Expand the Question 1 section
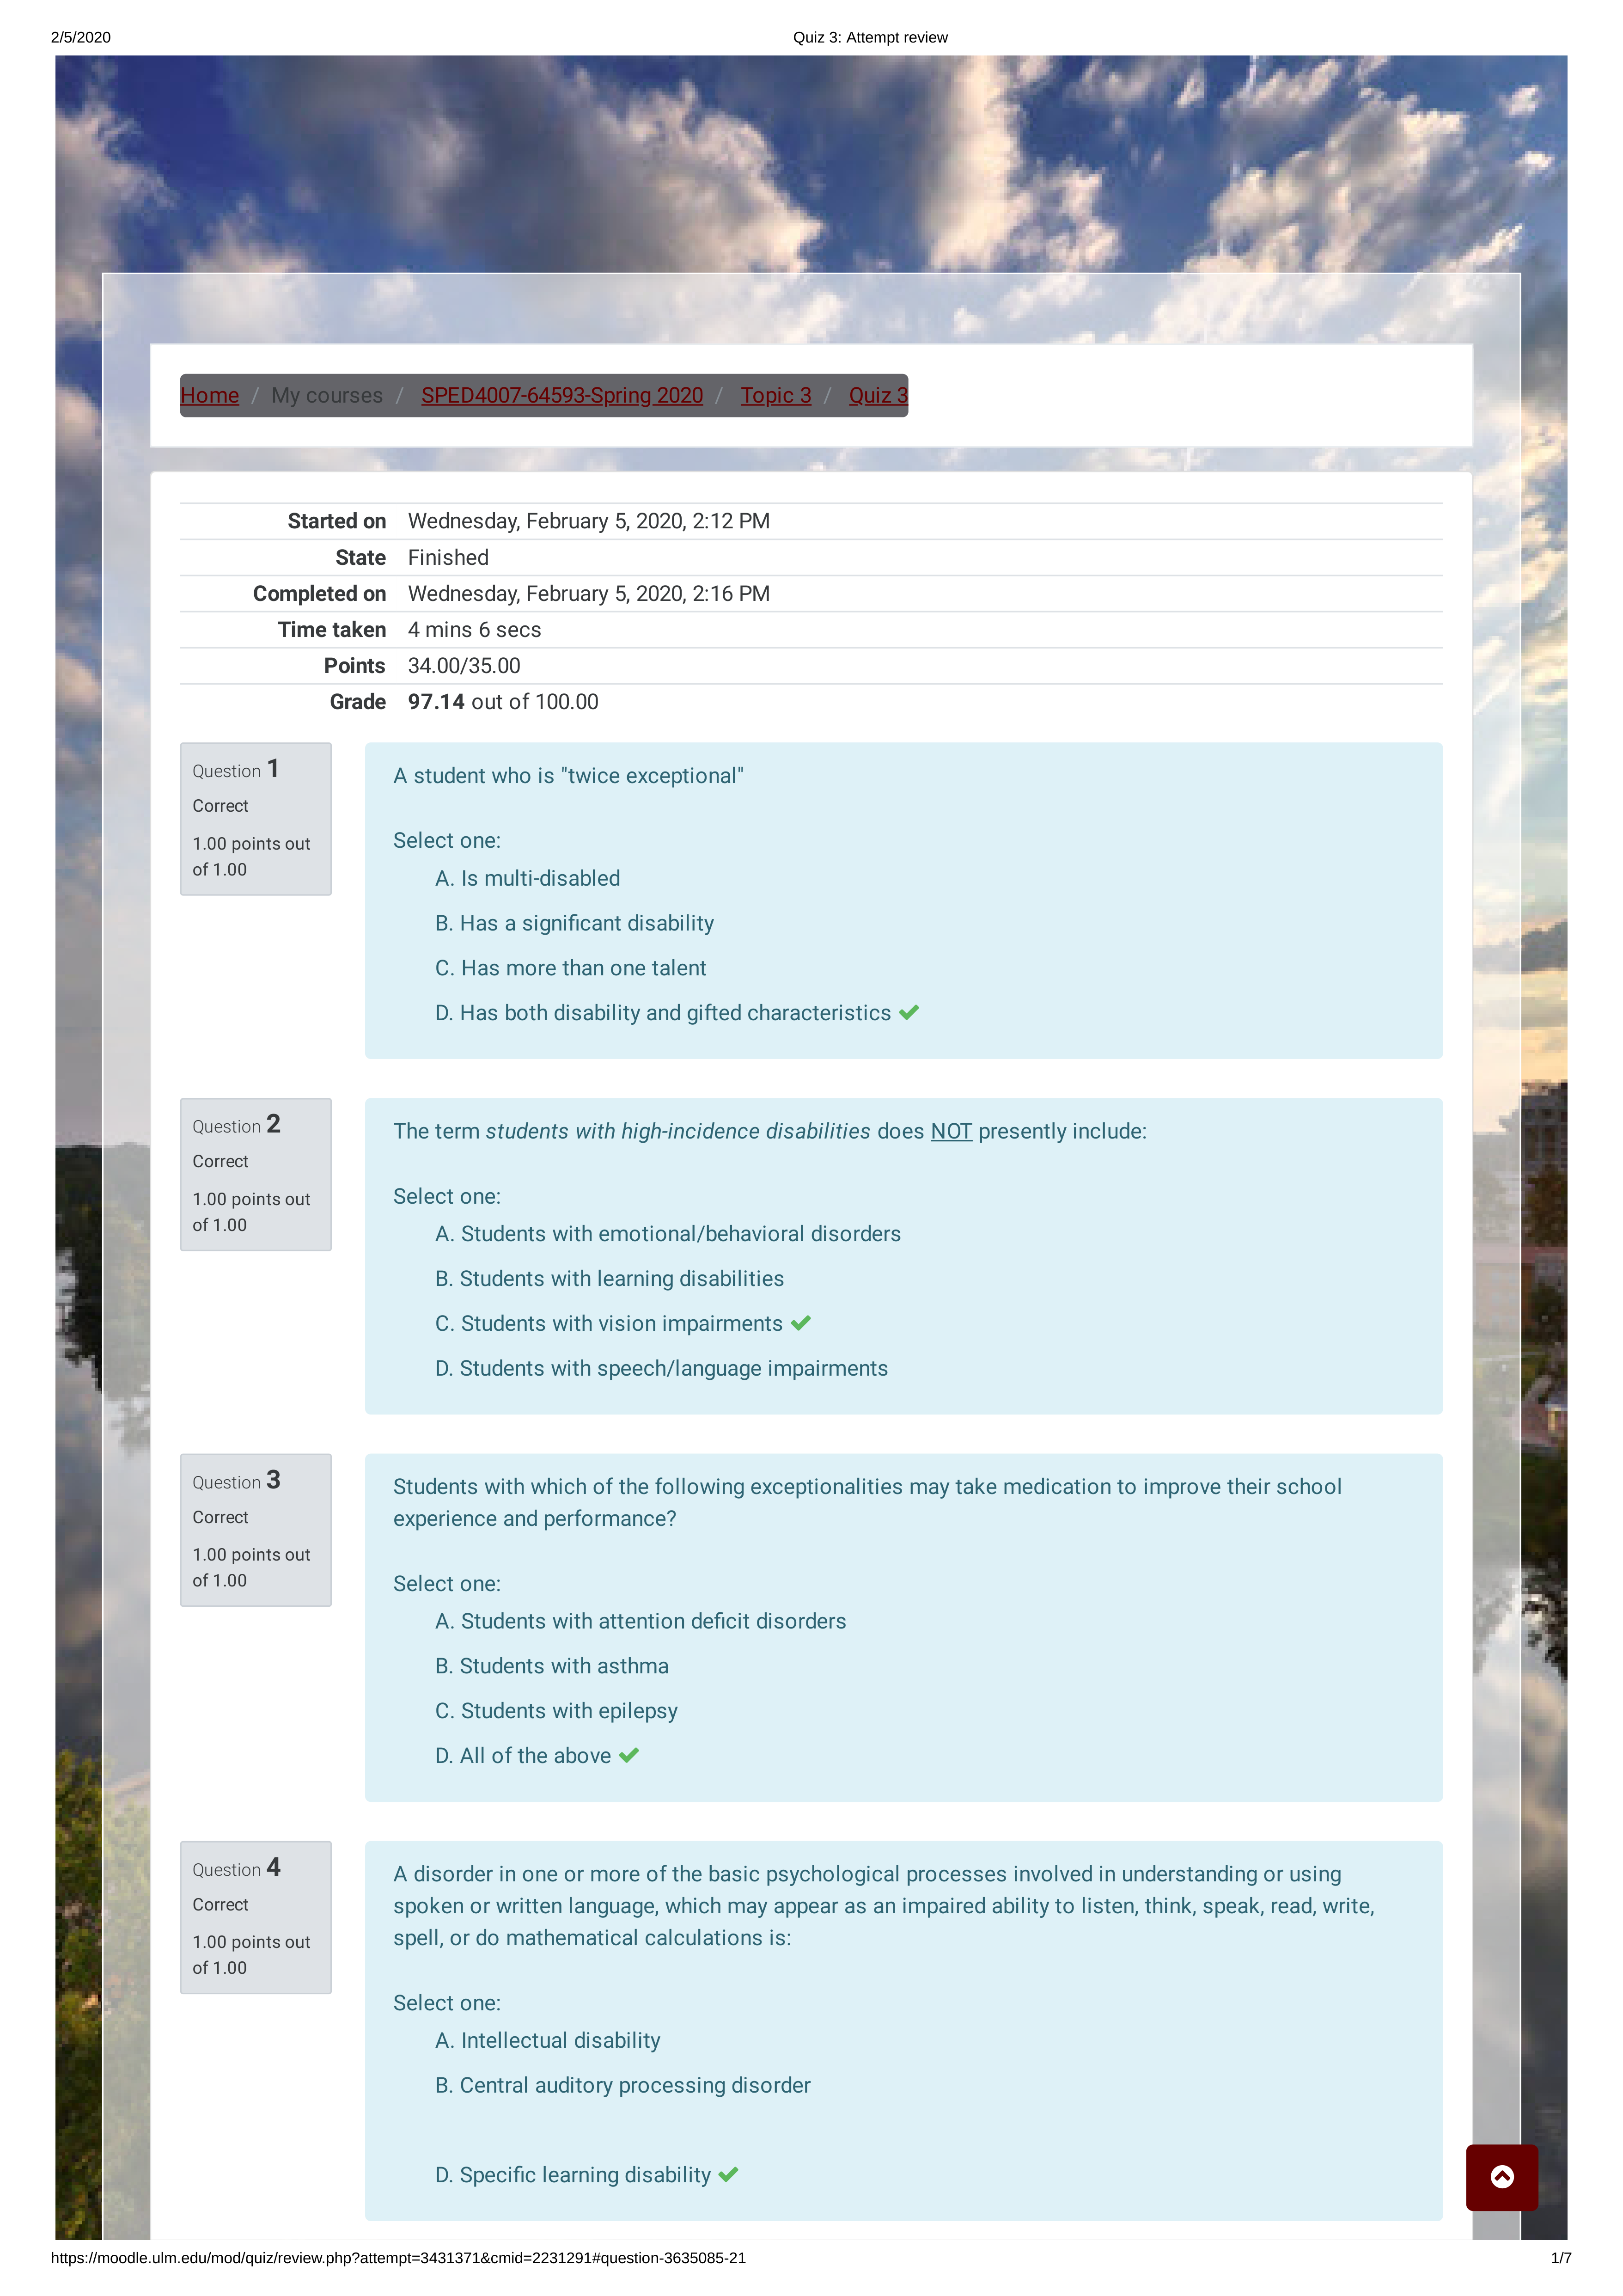This screenshot has height=2296, width=1623. (235, 770)
